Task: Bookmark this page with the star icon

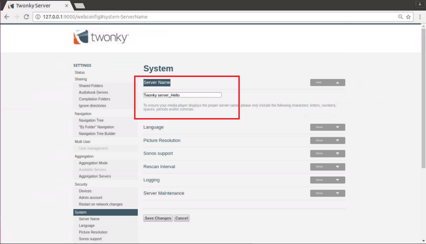Action: pyautogui.click(x=408, y=17)
